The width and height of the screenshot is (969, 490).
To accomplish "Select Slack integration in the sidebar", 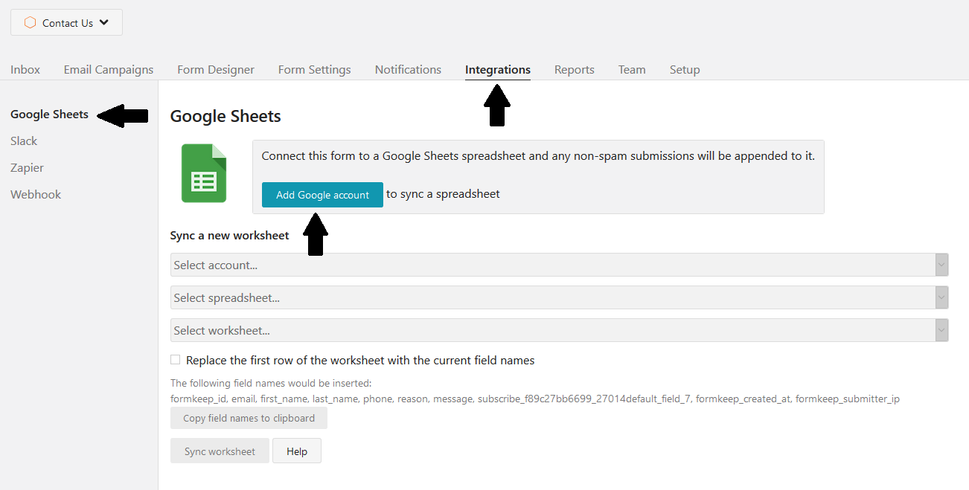I will click(x=24, y=141).
